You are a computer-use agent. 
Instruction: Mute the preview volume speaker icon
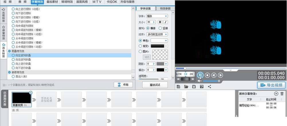[200, 81]
